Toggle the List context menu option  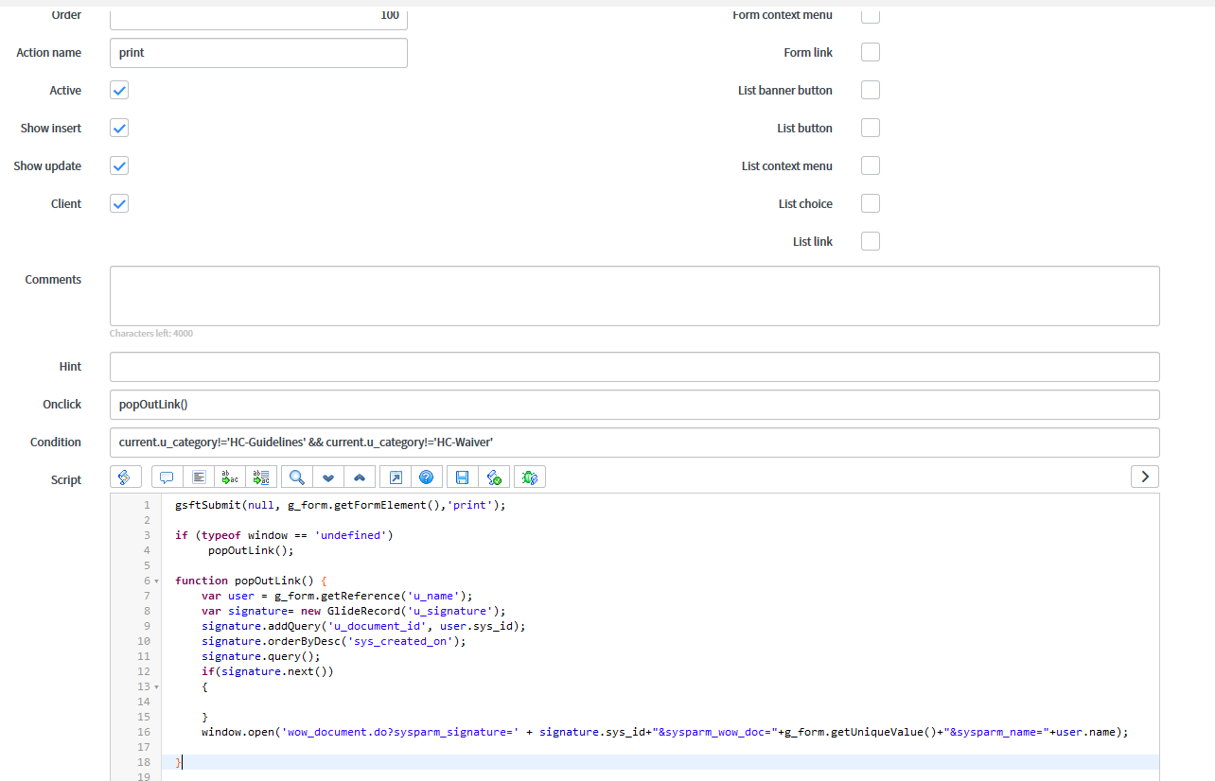pos(870,165)
